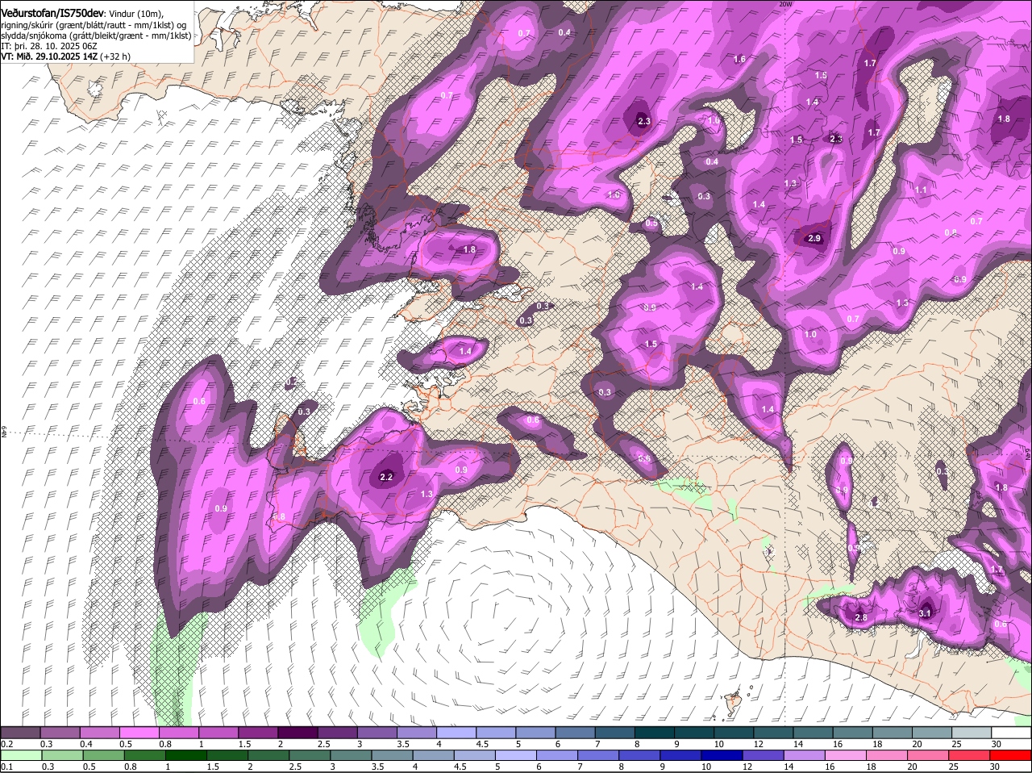This screenshot has width=1032, height=773.
Task: Select the 0.2–0.3 swatch in the upper scale
Action: point(20,732)
